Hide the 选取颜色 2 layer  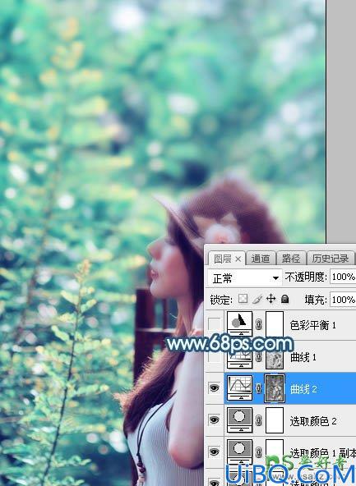pyautogui.click(x=214, y=420)
